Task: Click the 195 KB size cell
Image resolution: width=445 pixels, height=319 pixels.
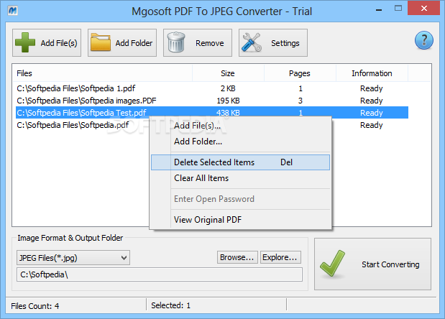Action: [228, 101]
